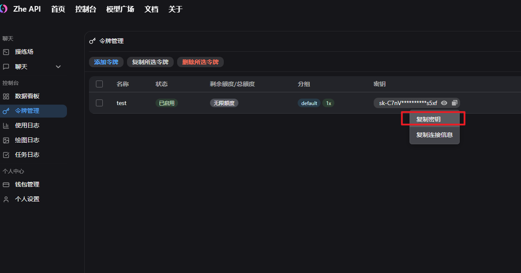
Task: Click the masked key sk-C7nV field
Action: point(417,103)
